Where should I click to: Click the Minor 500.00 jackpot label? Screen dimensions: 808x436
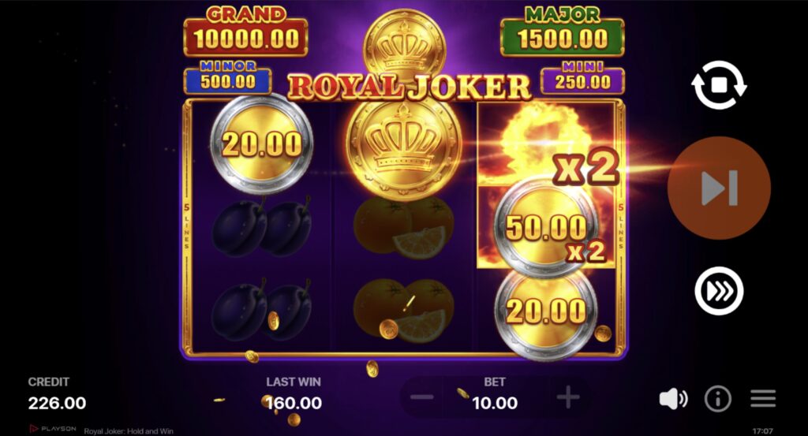(228, 78)
